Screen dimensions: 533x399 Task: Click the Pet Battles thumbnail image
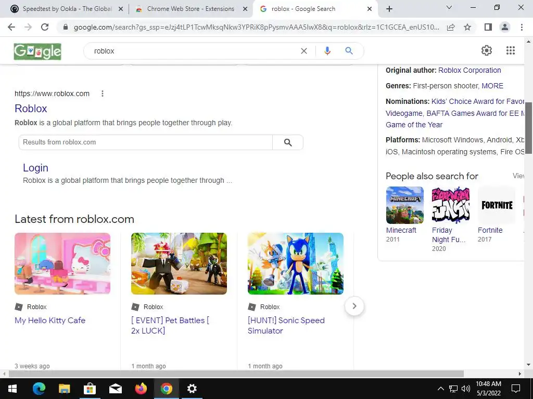coord(179,263)
